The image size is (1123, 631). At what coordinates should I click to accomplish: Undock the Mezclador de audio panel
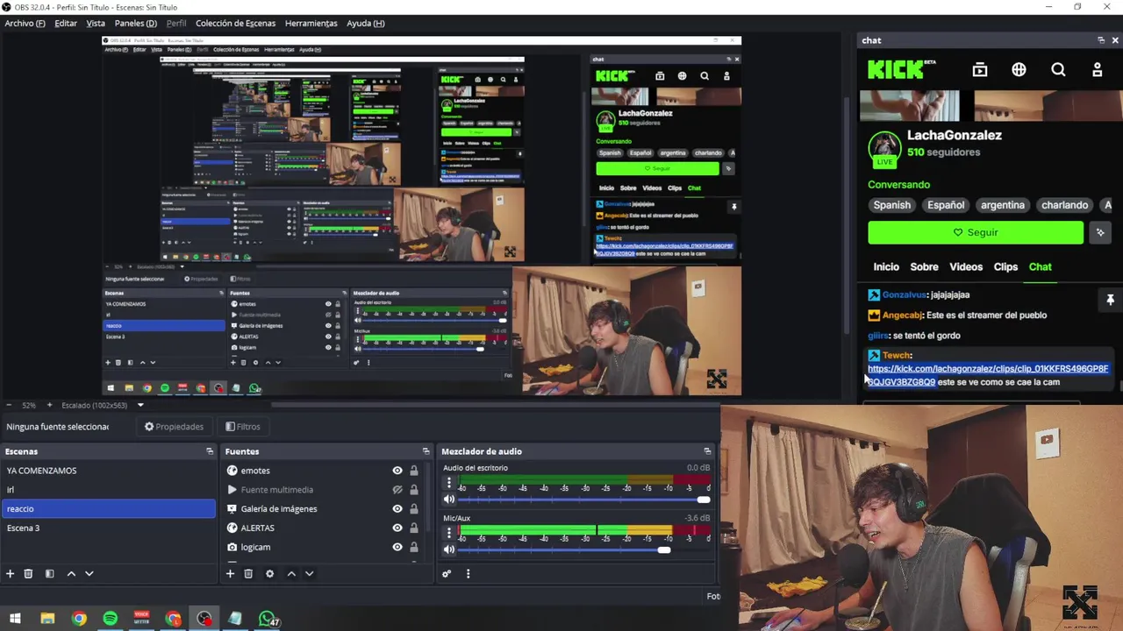pyautogui.click(x=707, y=451)
